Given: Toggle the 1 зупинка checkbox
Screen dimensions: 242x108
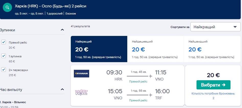Looking at the screenshot, I should 4,56.
